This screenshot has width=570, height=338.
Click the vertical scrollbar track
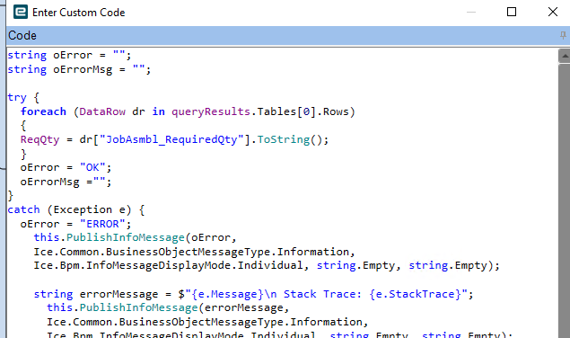click(565, 200)
